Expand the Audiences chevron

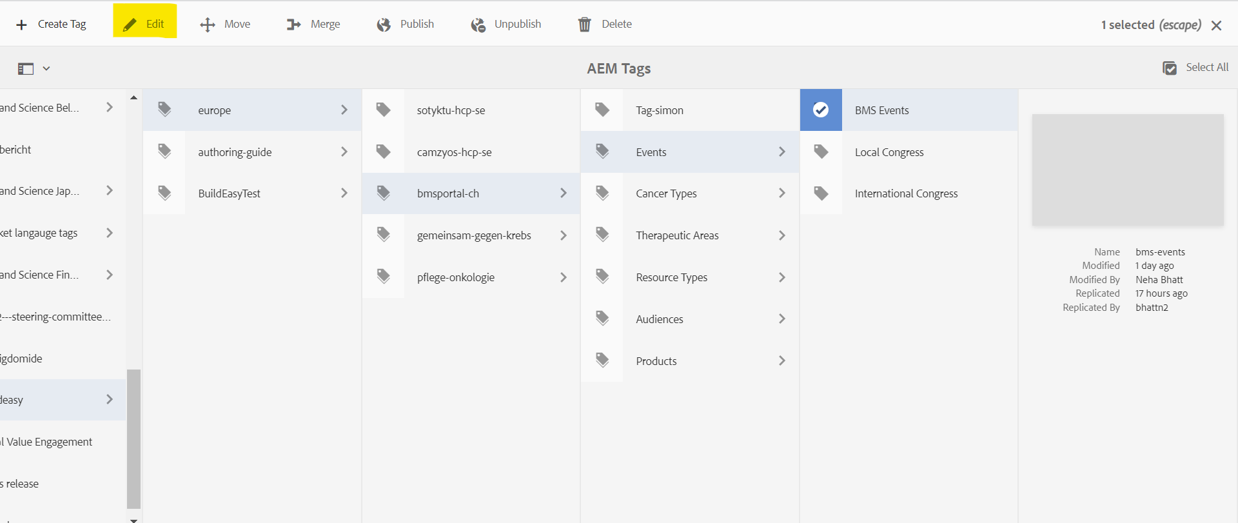[782, 319]
